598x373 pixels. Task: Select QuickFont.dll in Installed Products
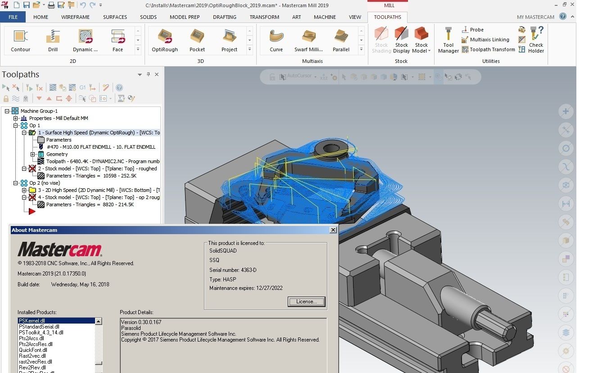tap(33, 350)
